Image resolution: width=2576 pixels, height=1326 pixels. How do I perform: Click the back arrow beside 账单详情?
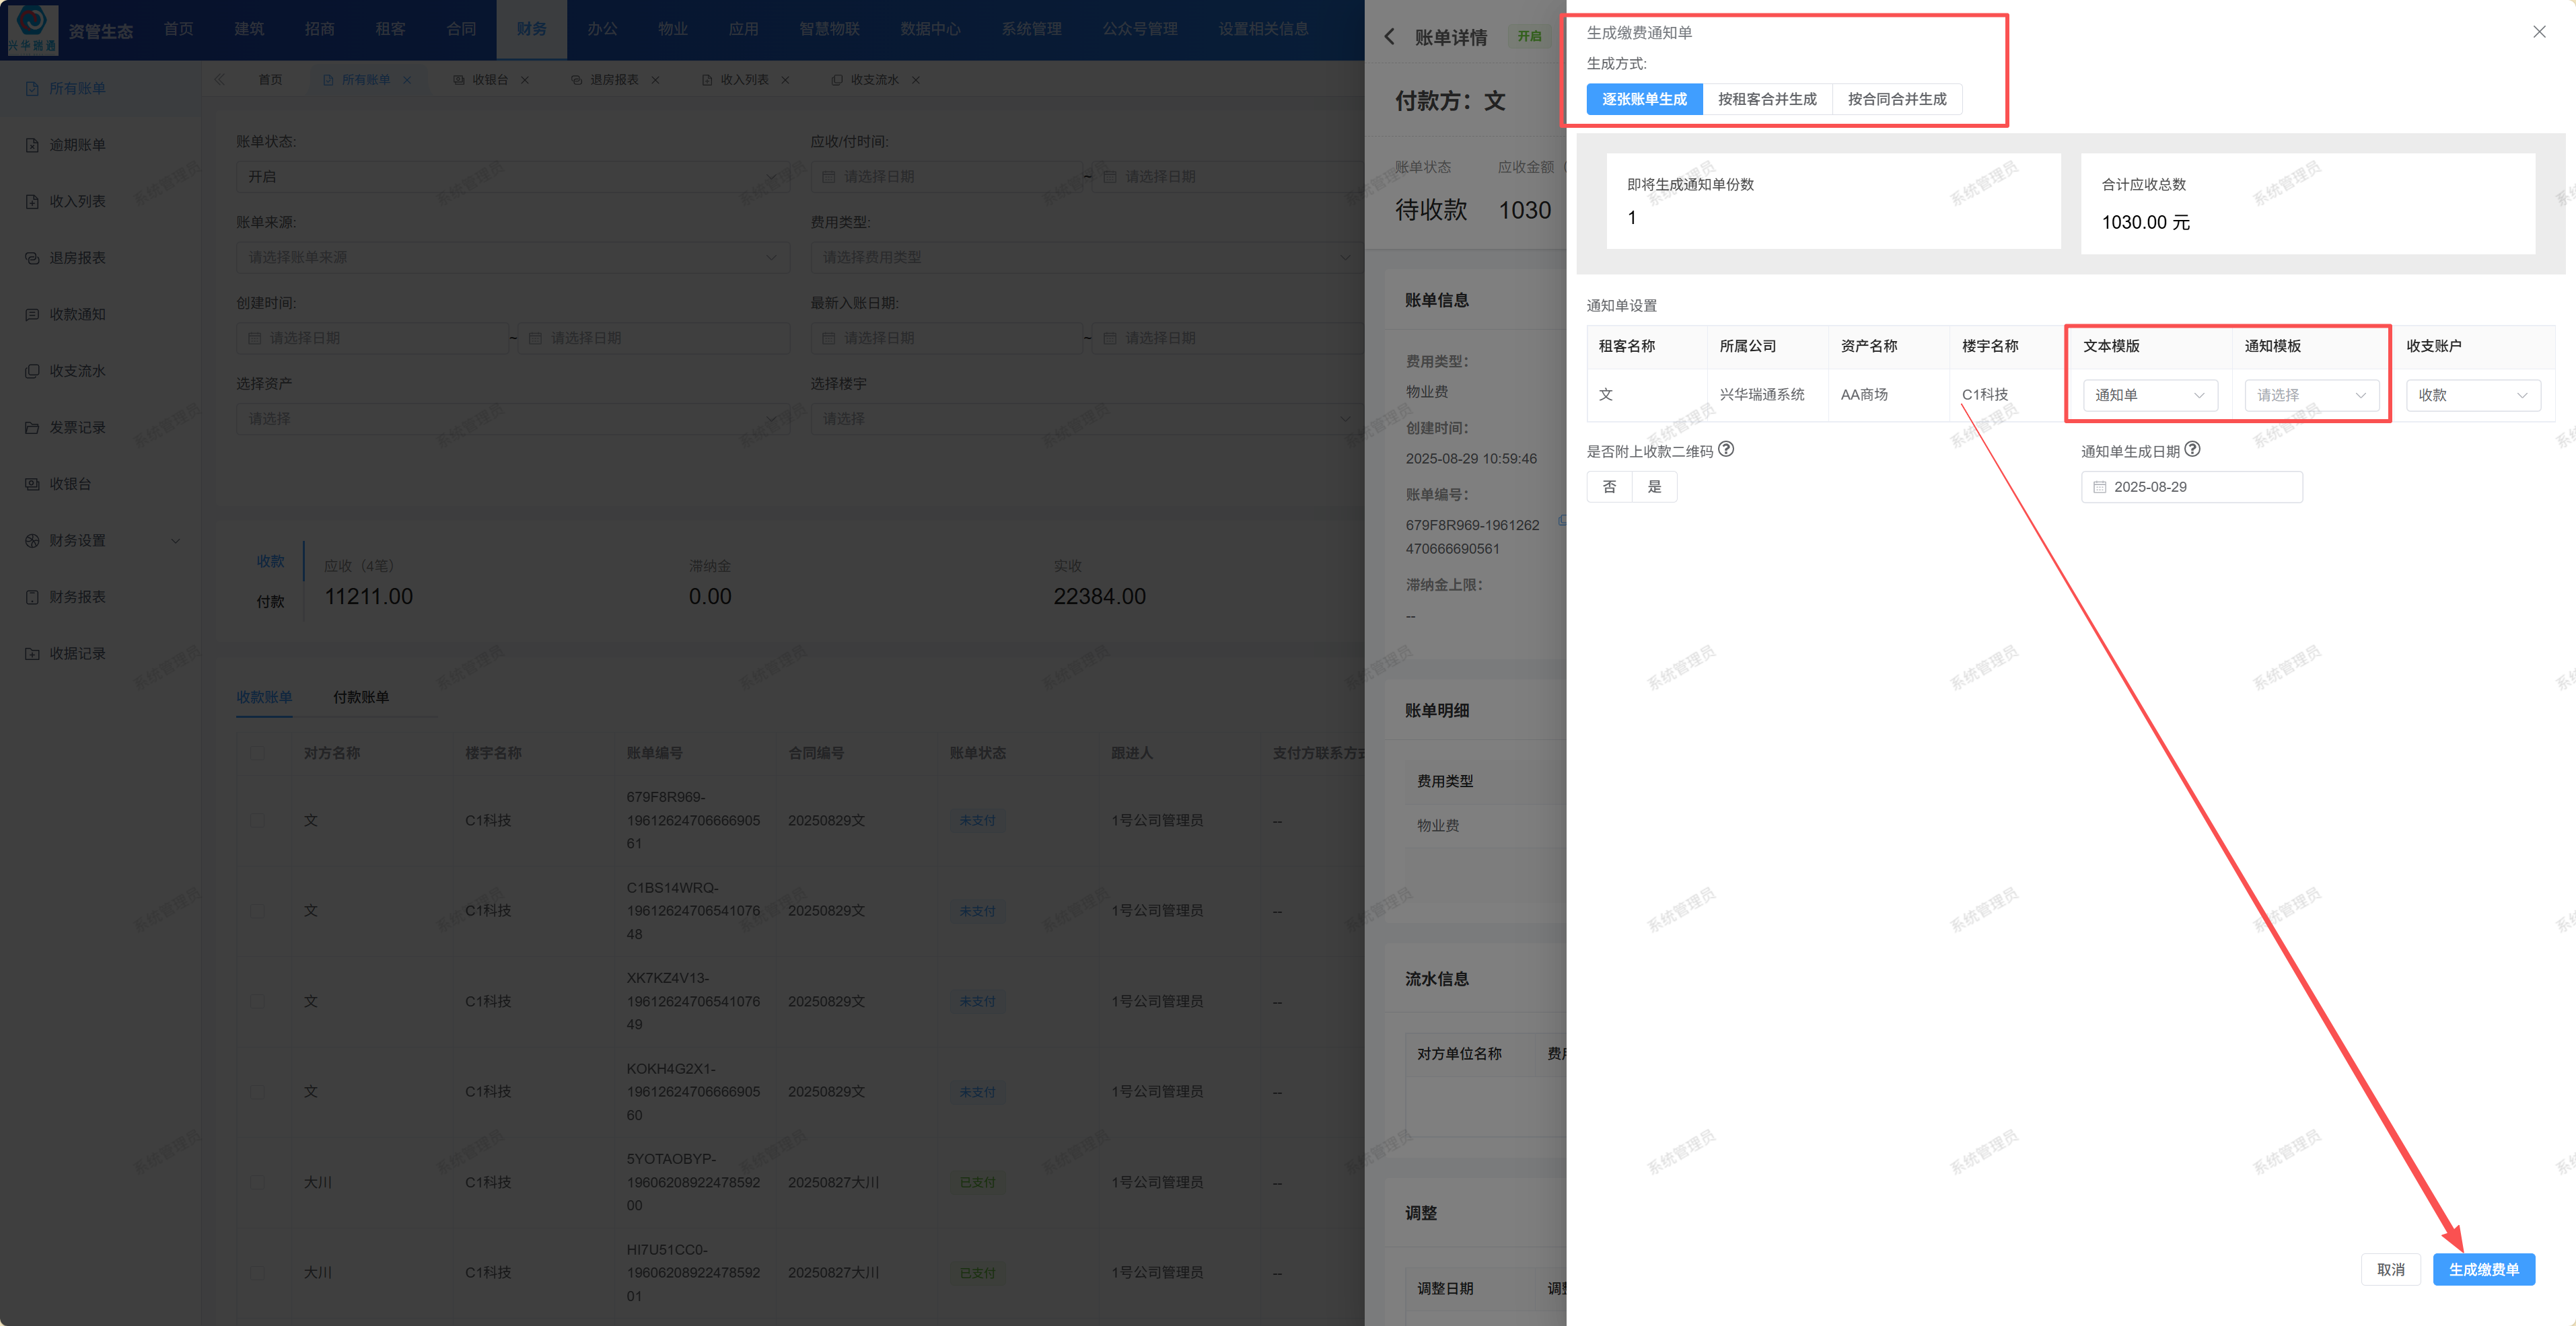pos(1389,37)
